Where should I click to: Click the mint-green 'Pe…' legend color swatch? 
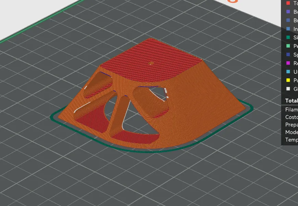click(x=288, y=46)
